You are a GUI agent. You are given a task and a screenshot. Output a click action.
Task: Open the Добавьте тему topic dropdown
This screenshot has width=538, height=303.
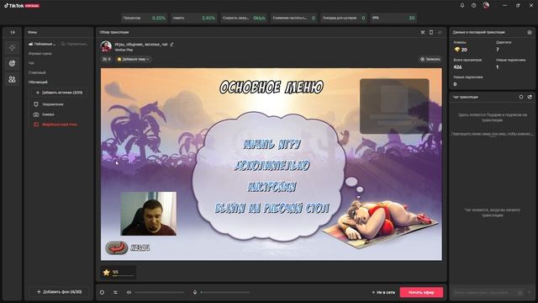[133, 59]
